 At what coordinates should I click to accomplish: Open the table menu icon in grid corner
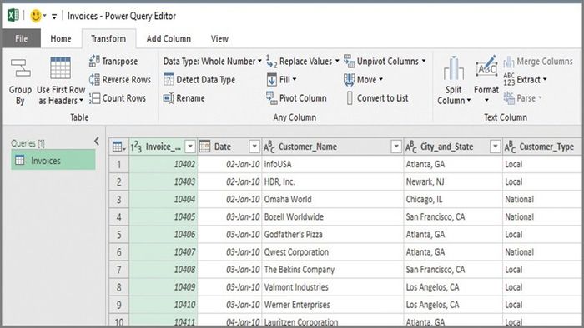click(118, 147)
